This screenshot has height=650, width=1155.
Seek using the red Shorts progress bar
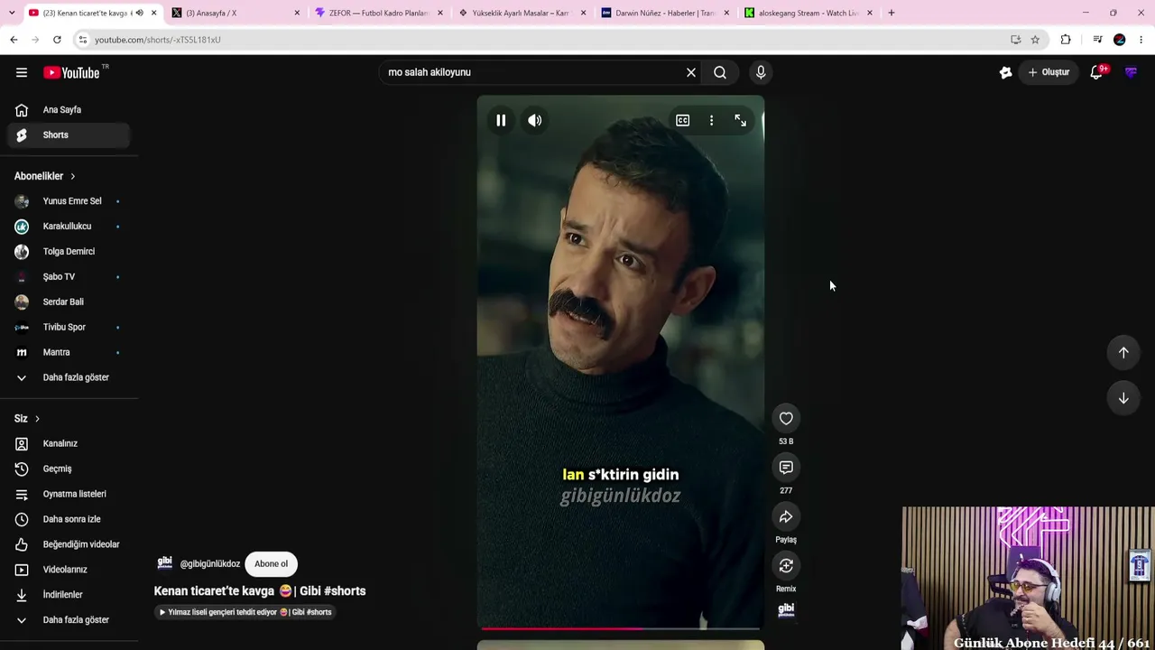(x=621, y=628)
